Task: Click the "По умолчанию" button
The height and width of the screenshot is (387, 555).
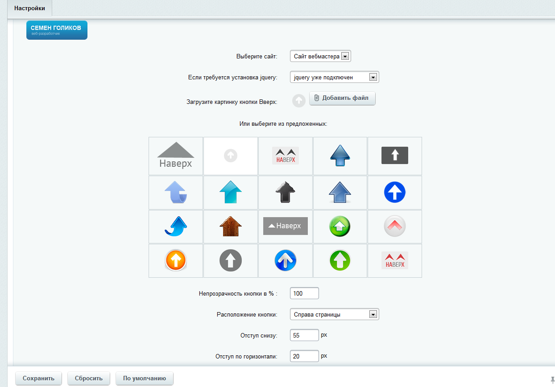Action: coord(144,379)
